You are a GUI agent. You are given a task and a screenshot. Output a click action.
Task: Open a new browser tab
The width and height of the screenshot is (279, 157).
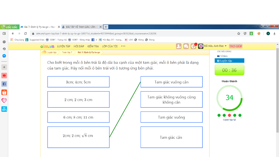[x=106, y=27]
